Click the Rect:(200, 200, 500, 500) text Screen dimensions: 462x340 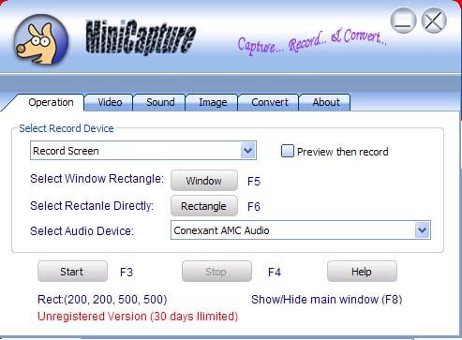point(102,300)
